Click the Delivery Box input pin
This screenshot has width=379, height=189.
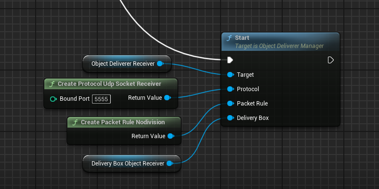(231, 118)
